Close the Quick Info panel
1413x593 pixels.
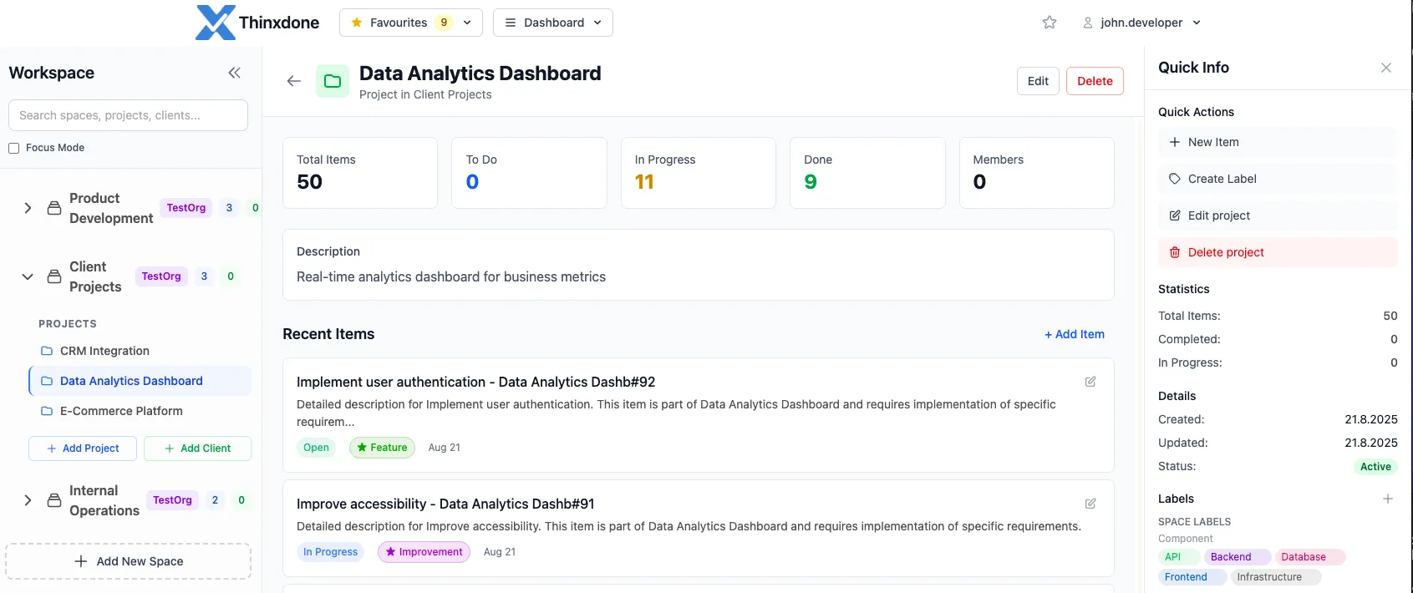click(x=1385, y=68)
